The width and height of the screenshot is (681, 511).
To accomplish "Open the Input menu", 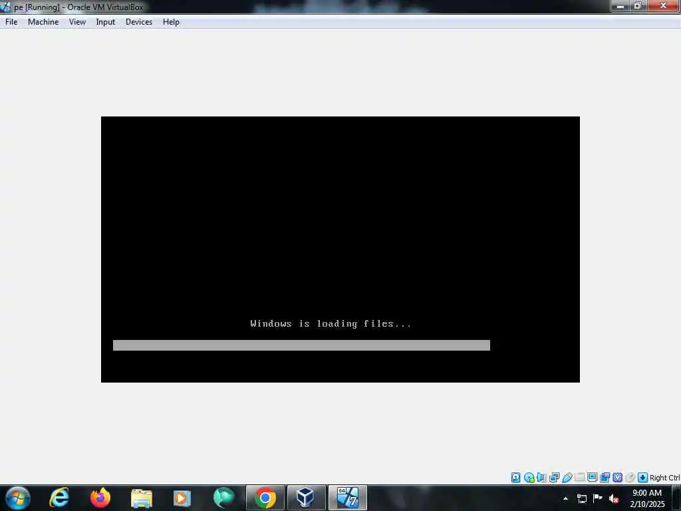I will tap(105, 22).
